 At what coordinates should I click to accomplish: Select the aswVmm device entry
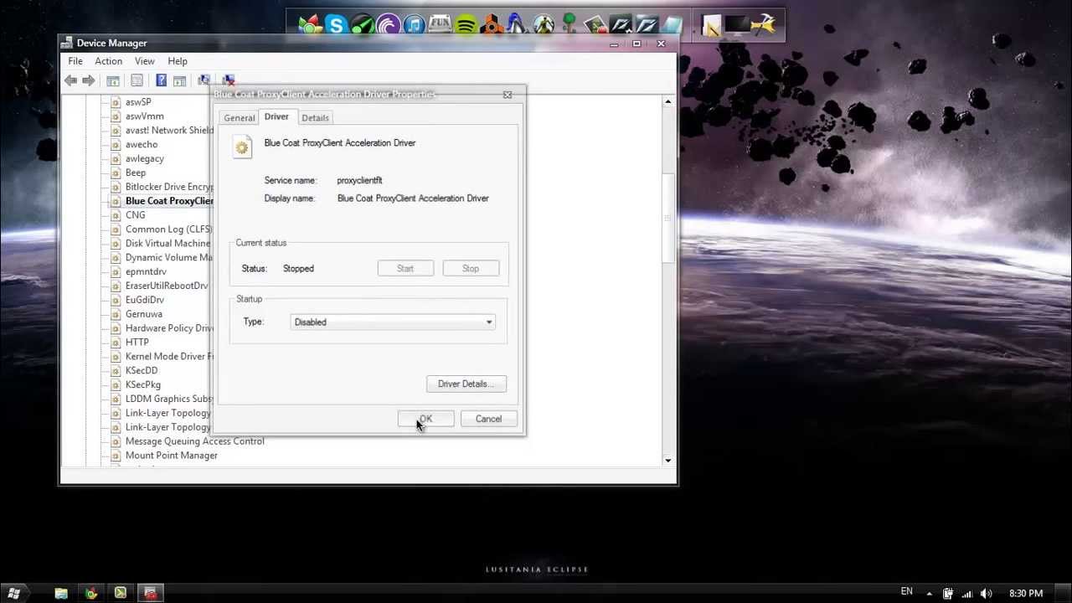[145, 116]
